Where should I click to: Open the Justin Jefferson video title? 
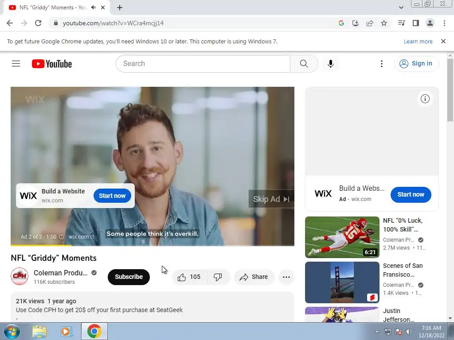399,315
